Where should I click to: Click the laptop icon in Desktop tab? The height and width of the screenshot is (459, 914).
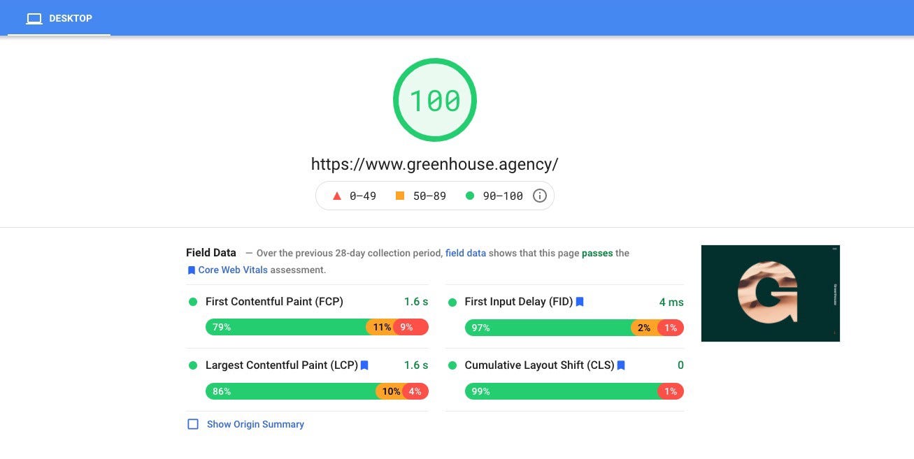(34, 19)
